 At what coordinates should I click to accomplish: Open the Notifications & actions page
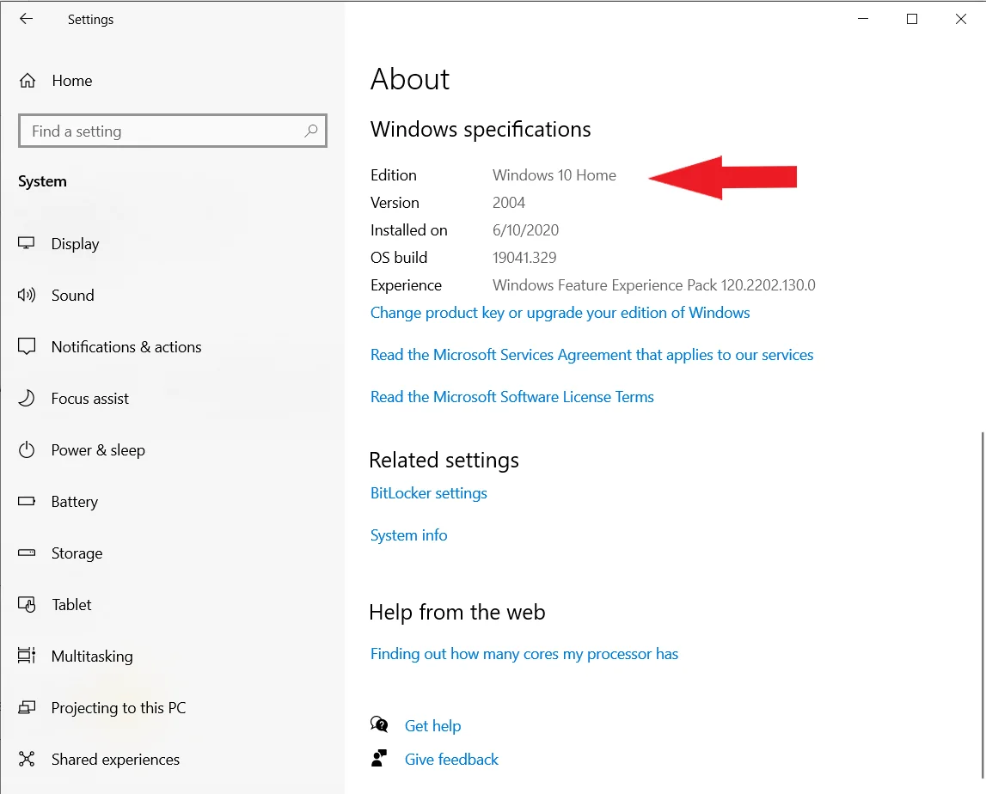(126, 347)
